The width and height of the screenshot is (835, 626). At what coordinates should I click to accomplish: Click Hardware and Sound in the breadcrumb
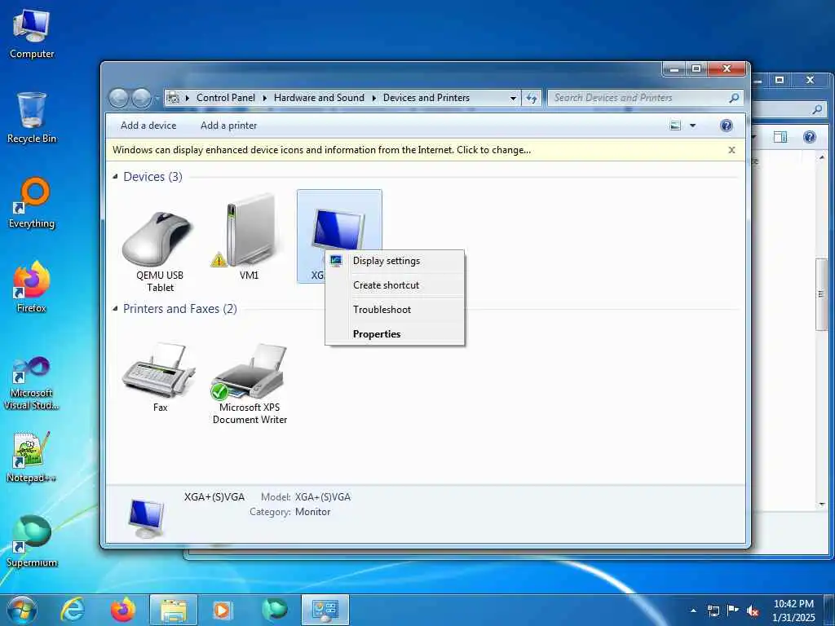[319, 98]
